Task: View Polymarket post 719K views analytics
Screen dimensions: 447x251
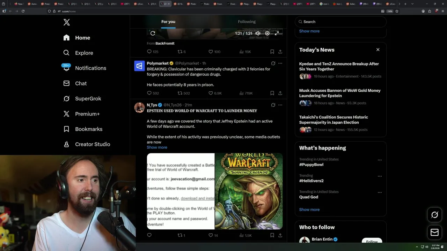Action: click(246, 93)
